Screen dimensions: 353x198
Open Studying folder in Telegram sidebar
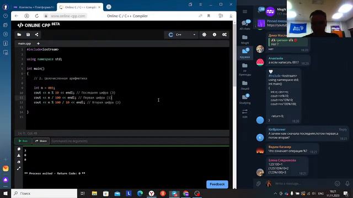pos(245,99)
